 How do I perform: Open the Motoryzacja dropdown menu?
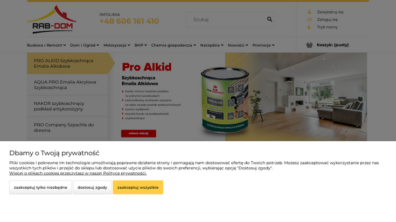pyautogui.click(x=117, y=45)
